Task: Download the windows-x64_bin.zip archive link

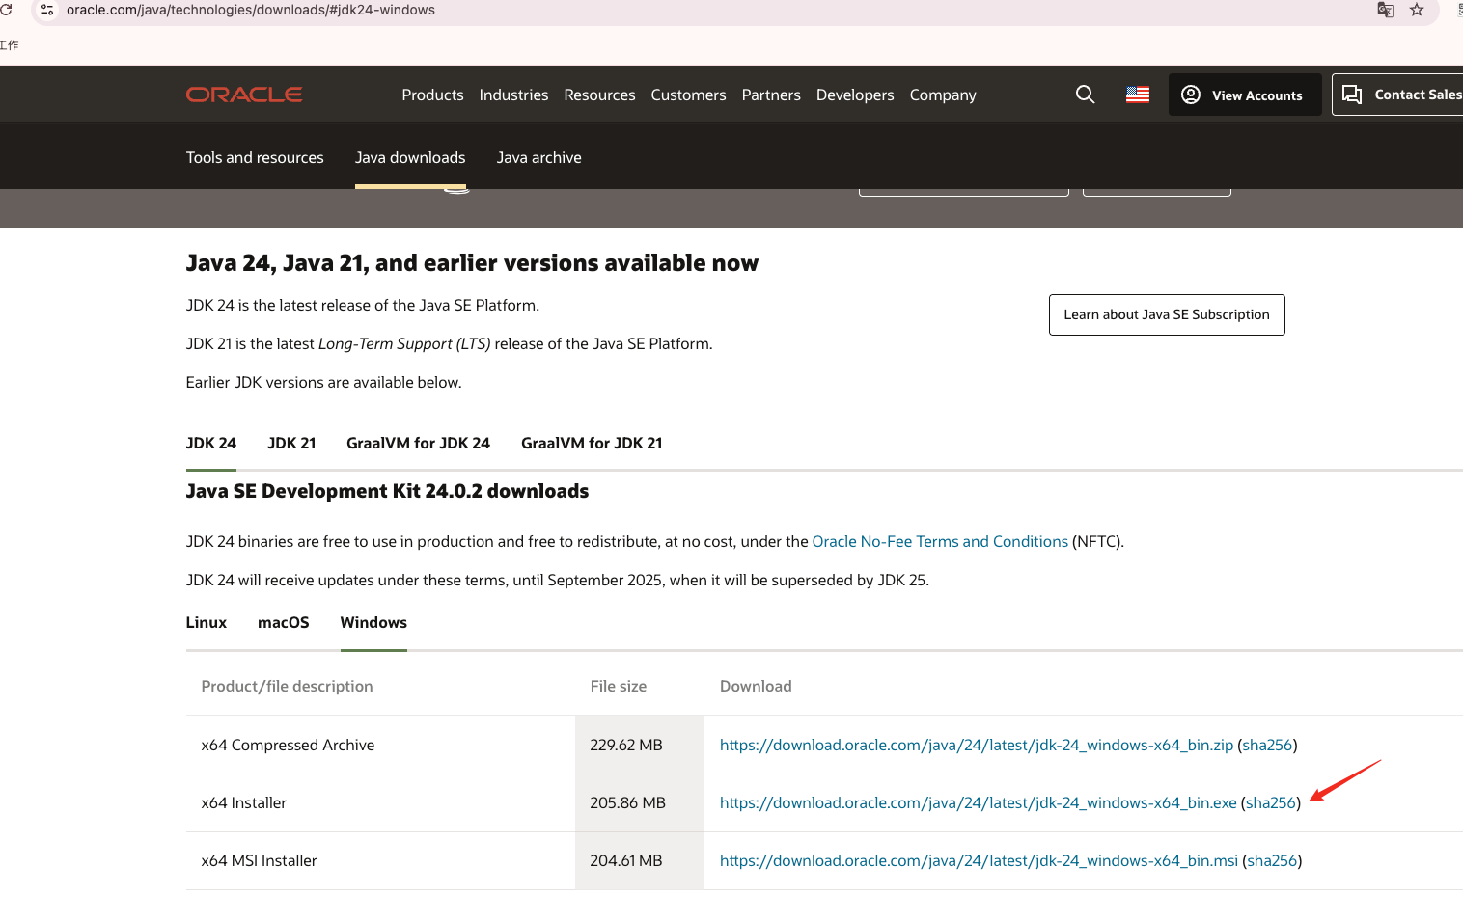Action: pyautogui.click(x=977, y=745)
